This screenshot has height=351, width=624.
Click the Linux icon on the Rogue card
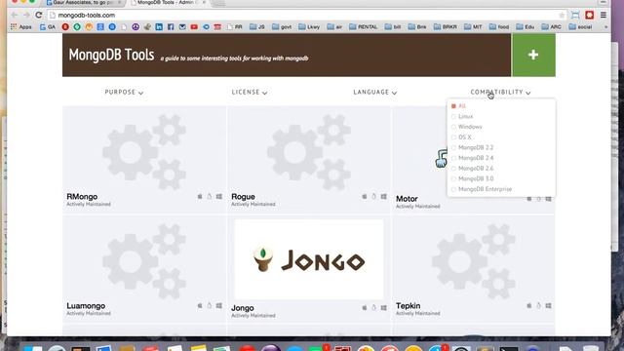tap(373, 196)
